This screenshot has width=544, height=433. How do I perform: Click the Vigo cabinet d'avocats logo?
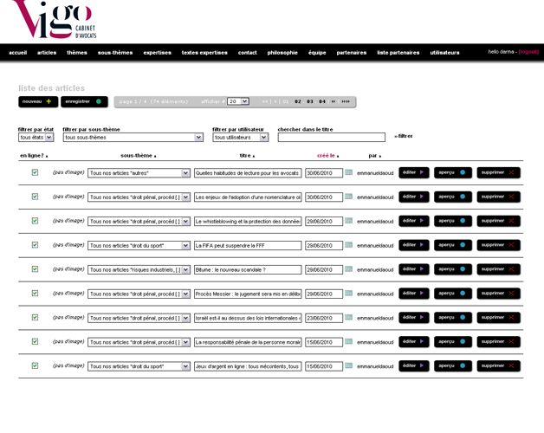54,19
